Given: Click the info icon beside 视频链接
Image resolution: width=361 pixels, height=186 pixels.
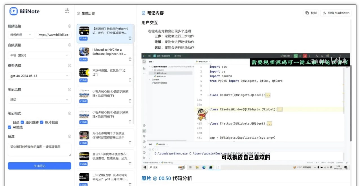Looking at the screenshot, I should [69, 26].
